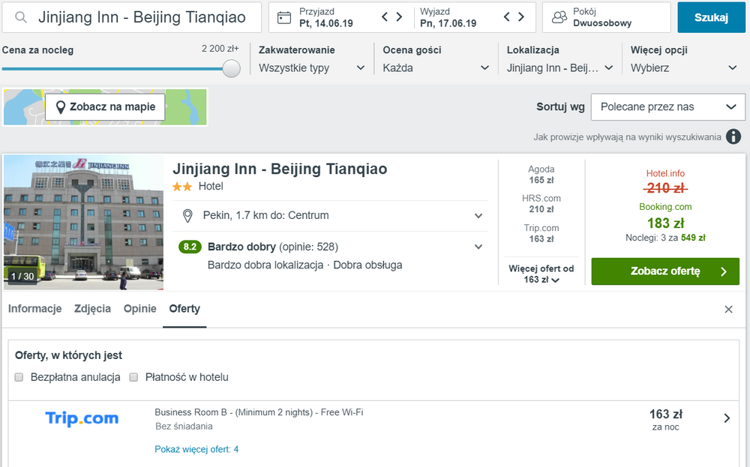
Task: Click the Jinjiang Inn - Beijing Tianqiao title
Action: 280,169
